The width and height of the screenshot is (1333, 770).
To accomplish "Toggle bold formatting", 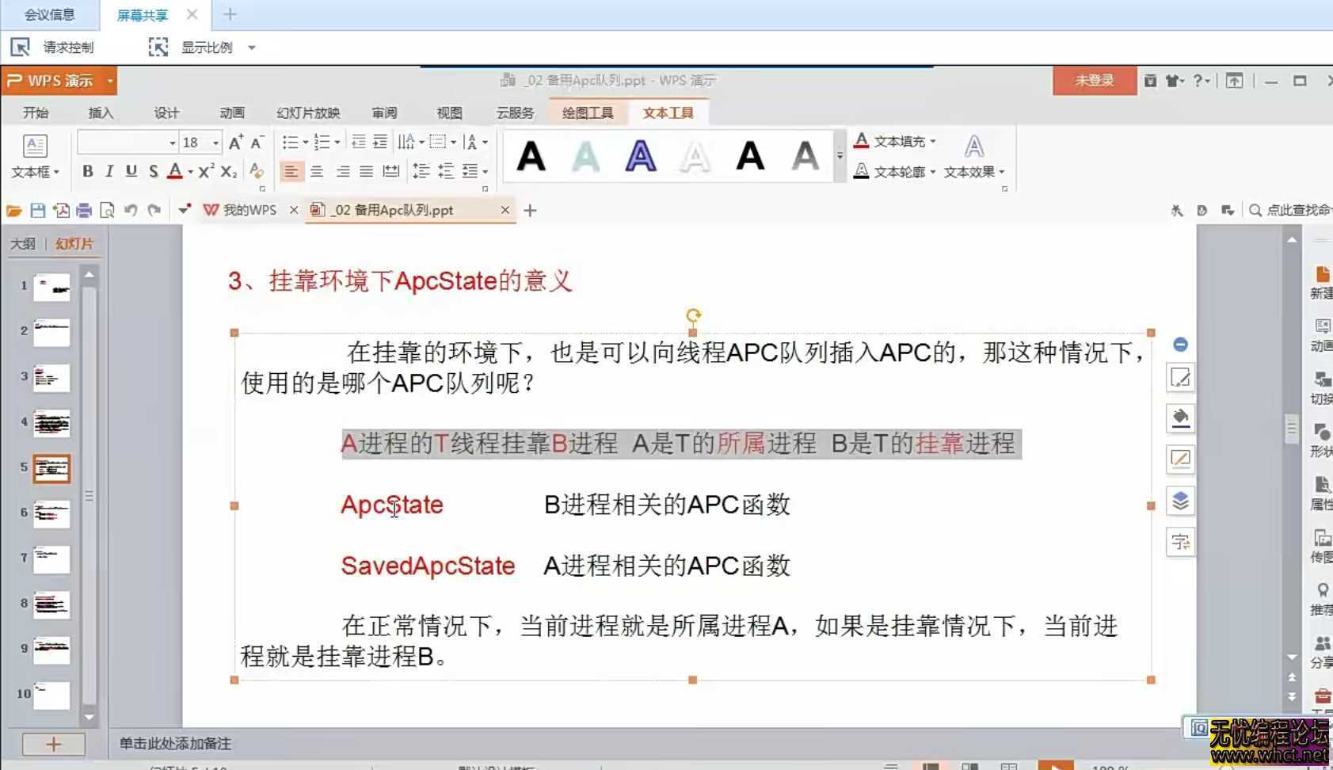I will 87,171.
